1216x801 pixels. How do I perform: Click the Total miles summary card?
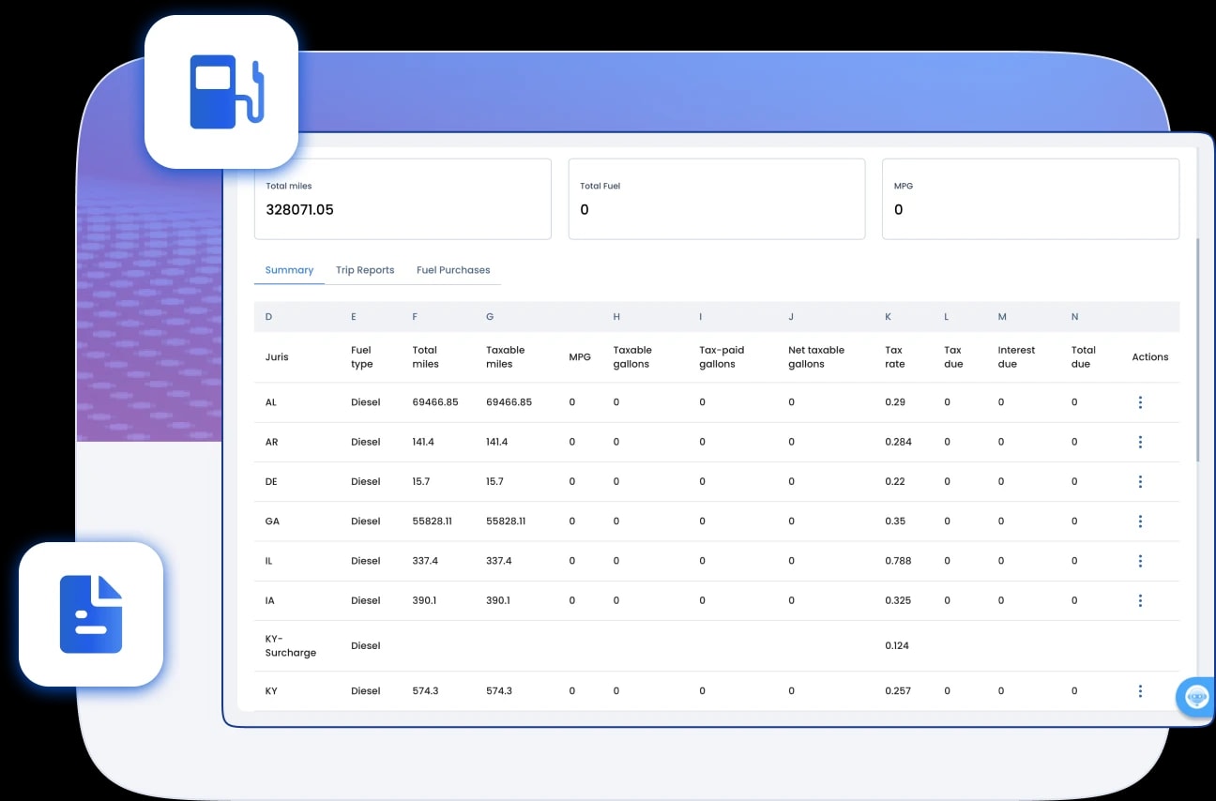click(403, 199)
